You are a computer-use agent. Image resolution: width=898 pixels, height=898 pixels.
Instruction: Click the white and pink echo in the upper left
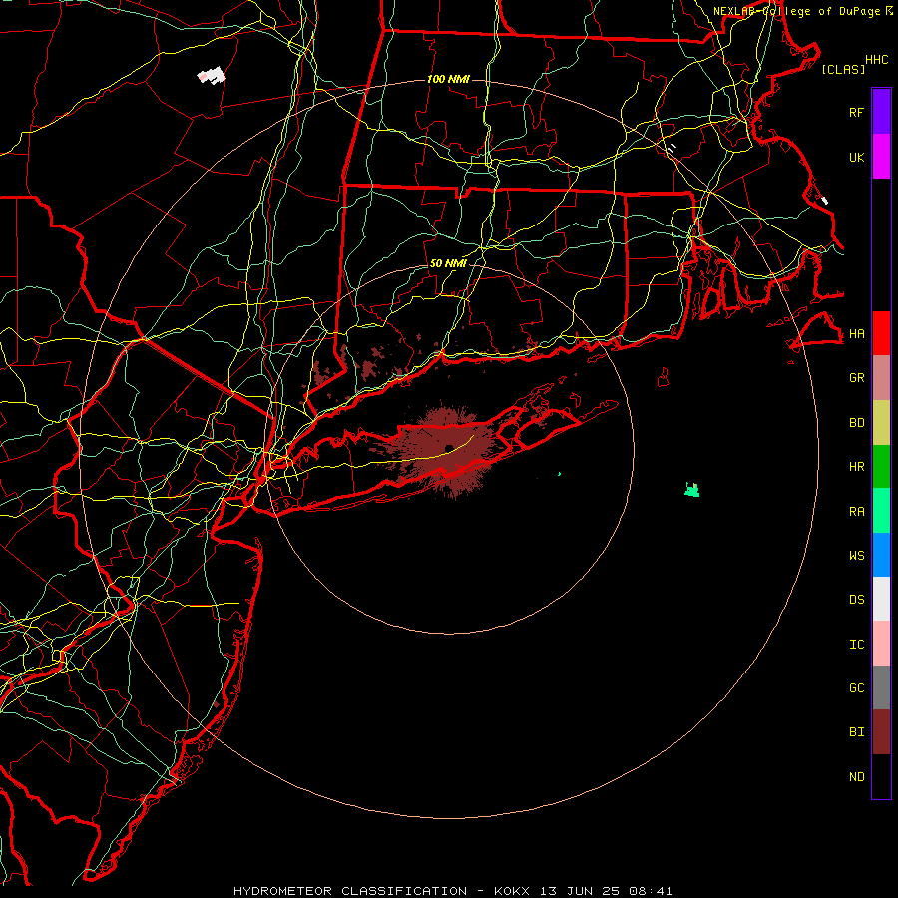tap(211, 76)
